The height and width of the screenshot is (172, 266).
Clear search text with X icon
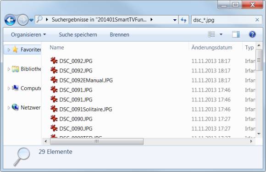point(257,20)
